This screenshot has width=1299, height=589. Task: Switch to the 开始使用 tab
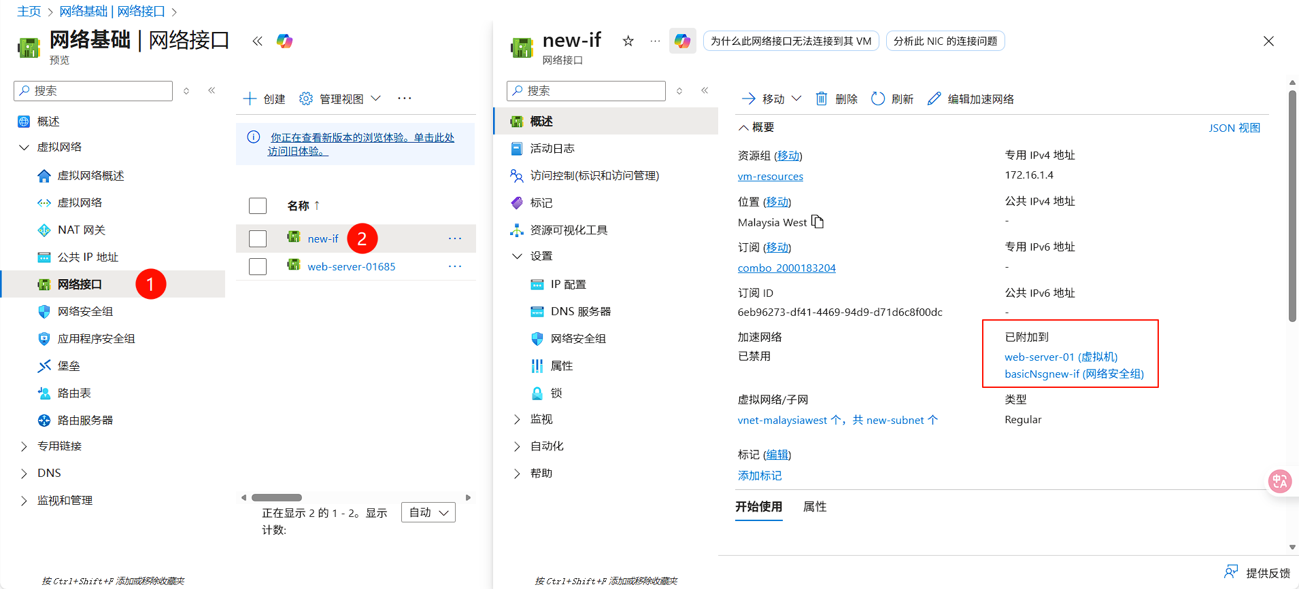tap(759, 507)
